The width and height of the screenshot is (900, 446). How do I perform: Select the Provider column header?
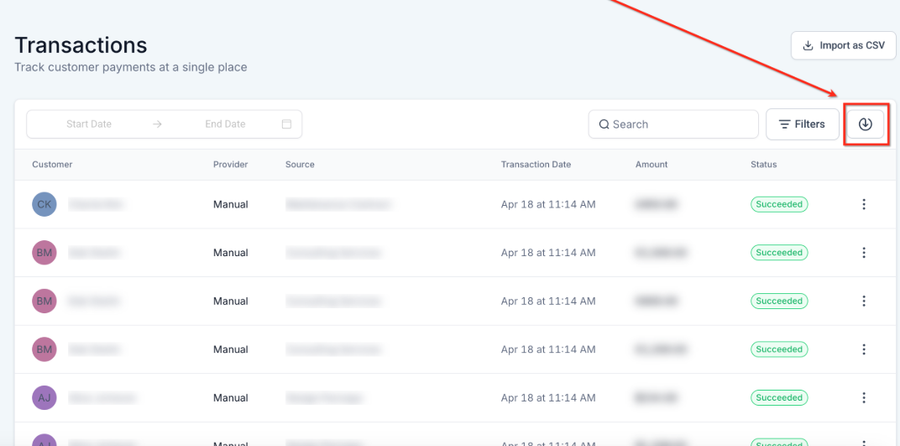coord(230,164)
